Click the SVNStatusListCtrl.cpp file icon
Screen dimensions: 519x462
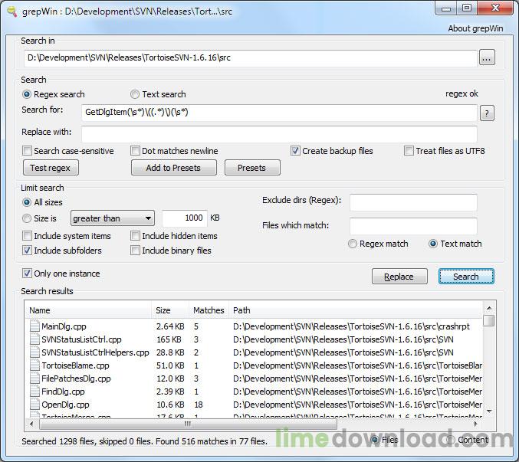pyautogui.click(x=34, y=339)
